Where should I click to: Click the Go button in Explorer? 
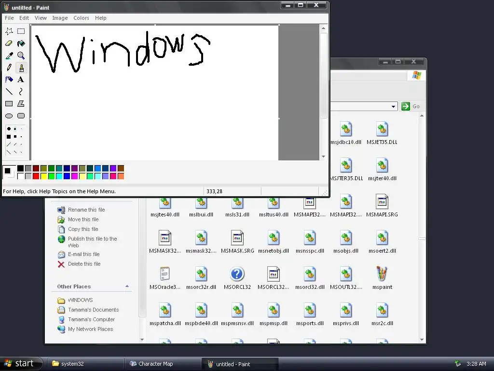tap(411, 106)
